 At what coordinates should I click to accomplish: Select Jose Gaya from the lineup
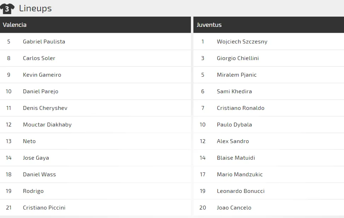pos(36,158)
